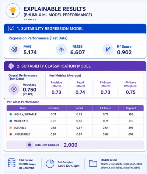Select the MODERATE class row label
Image resolution: width=147 pixels, height=174 pixels.
tap(21, 121)
